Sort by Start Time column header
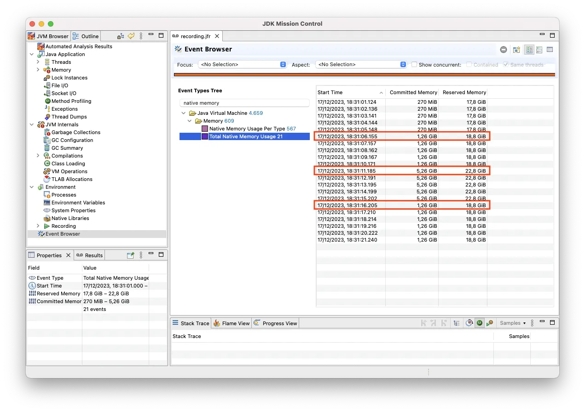Image resolution: width=585 pixels, height=412 pixels. (350, 92)
